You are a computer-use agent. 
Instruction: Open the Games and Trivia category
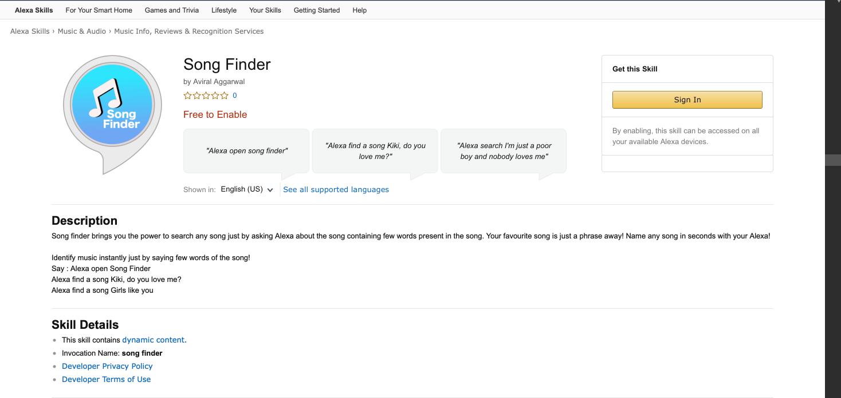pyautogui.click(x=172, y=10)
